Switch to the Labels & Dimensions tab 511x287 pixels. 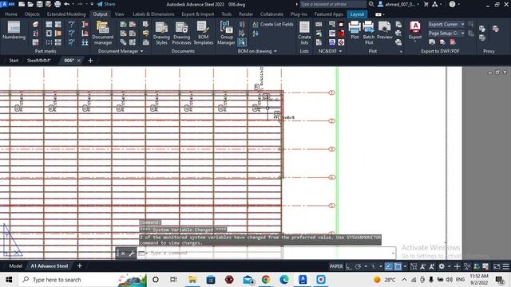(x=153, y=14)
